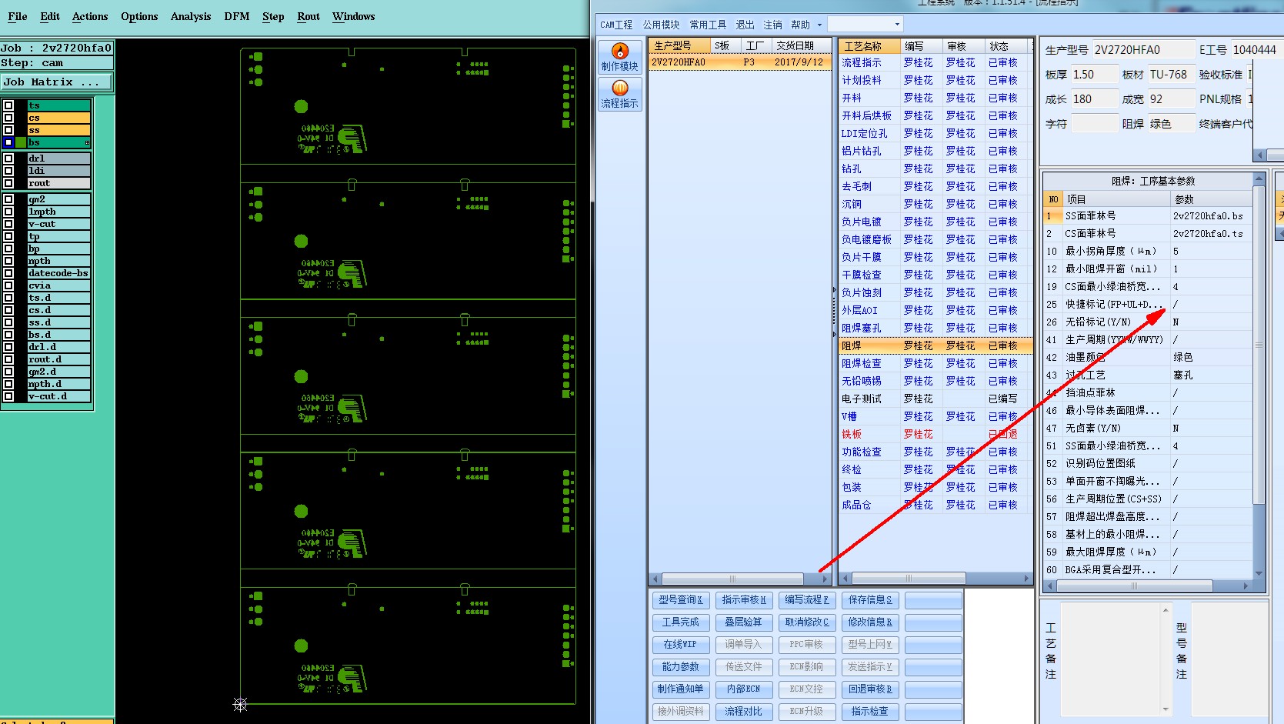
Task: Select the 流程指示 process row
Action: pos(934,63)
